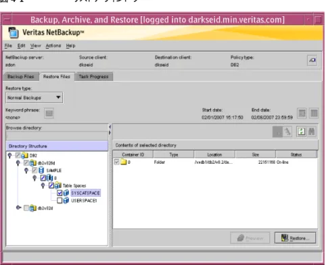
Task: Click the Browse directory input field
Action: click(57, 136)
